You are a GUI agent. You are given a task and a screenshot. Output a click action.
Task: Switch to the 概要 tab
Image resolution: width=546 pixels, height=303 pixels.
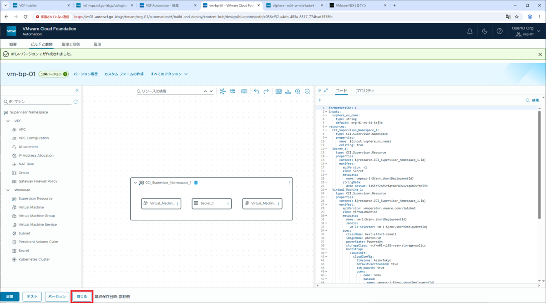[x=13, y=45]
